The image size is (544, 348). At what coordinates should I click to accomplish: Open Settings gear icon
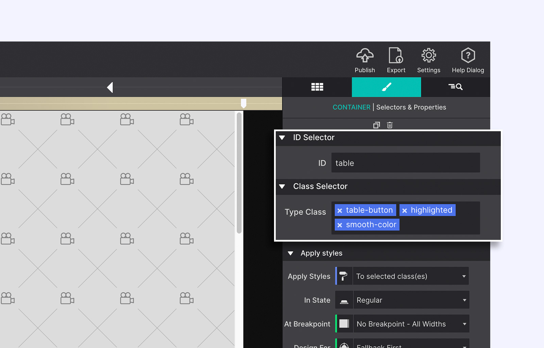coord(428,55)
